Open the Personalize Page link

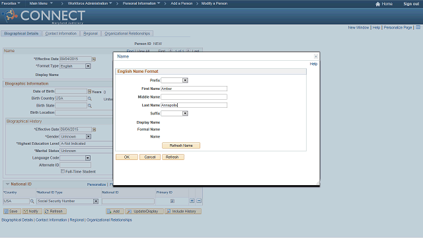point(398,28)
